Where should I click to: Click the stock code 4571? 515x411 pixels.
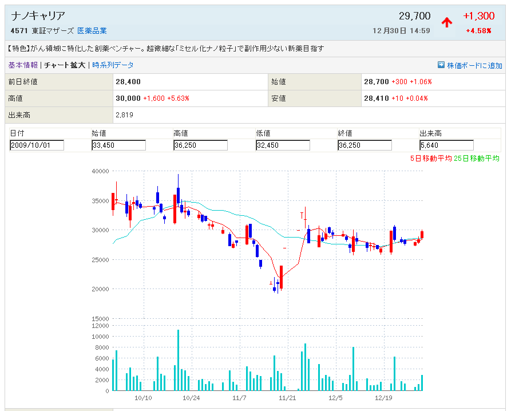[19, 31]
